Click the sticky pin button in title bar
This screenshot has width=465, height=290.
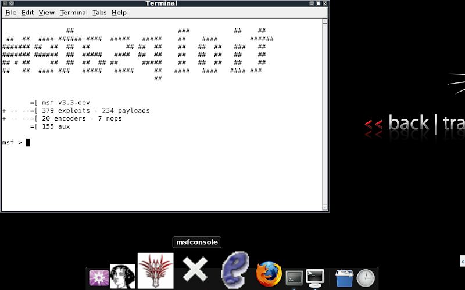[x=12, y=3]
